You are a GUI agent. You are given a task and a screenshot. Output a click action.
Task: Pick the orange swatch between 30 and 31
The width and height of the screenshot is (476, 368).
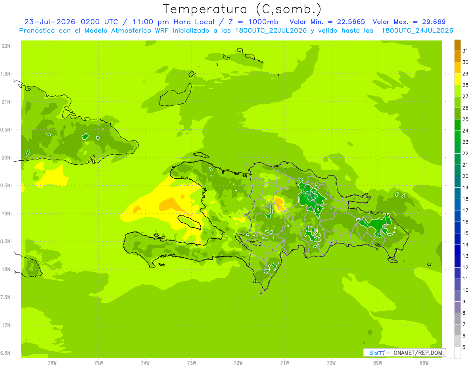click(457, 57)
